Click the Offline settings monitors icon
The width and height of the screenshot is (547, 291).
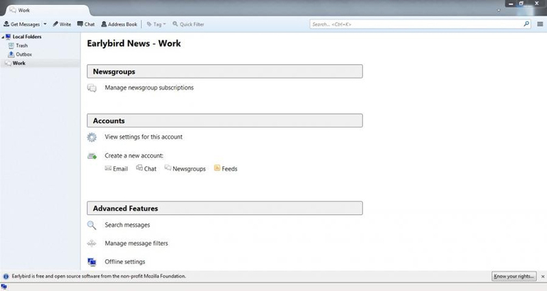pos(92,262)
